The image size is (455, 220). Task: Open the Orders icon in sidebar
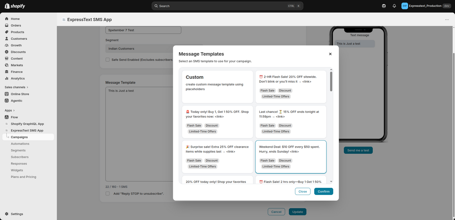[x=7, y=25]
